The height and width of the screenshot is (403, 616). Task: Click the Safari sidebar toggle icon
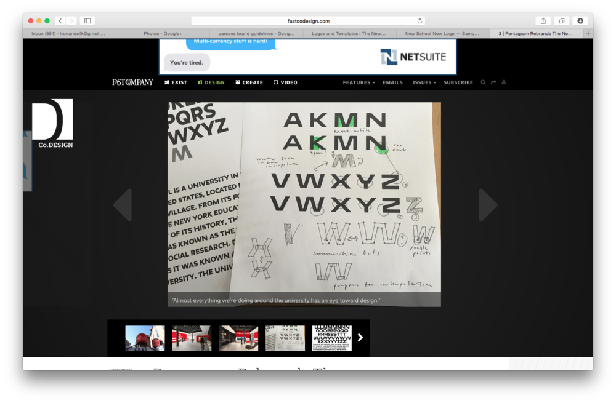(87, 21)
